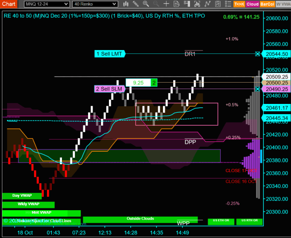Click the Tenkan Kijun Fast Cloud Lines button

[x=41, y=221]
